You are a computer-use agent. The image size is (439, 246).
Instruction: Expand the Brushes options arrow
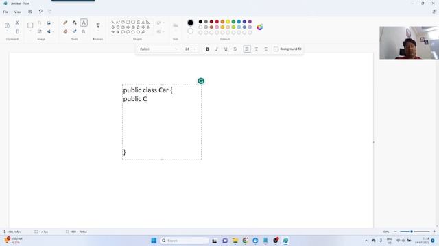click(98, 31)
